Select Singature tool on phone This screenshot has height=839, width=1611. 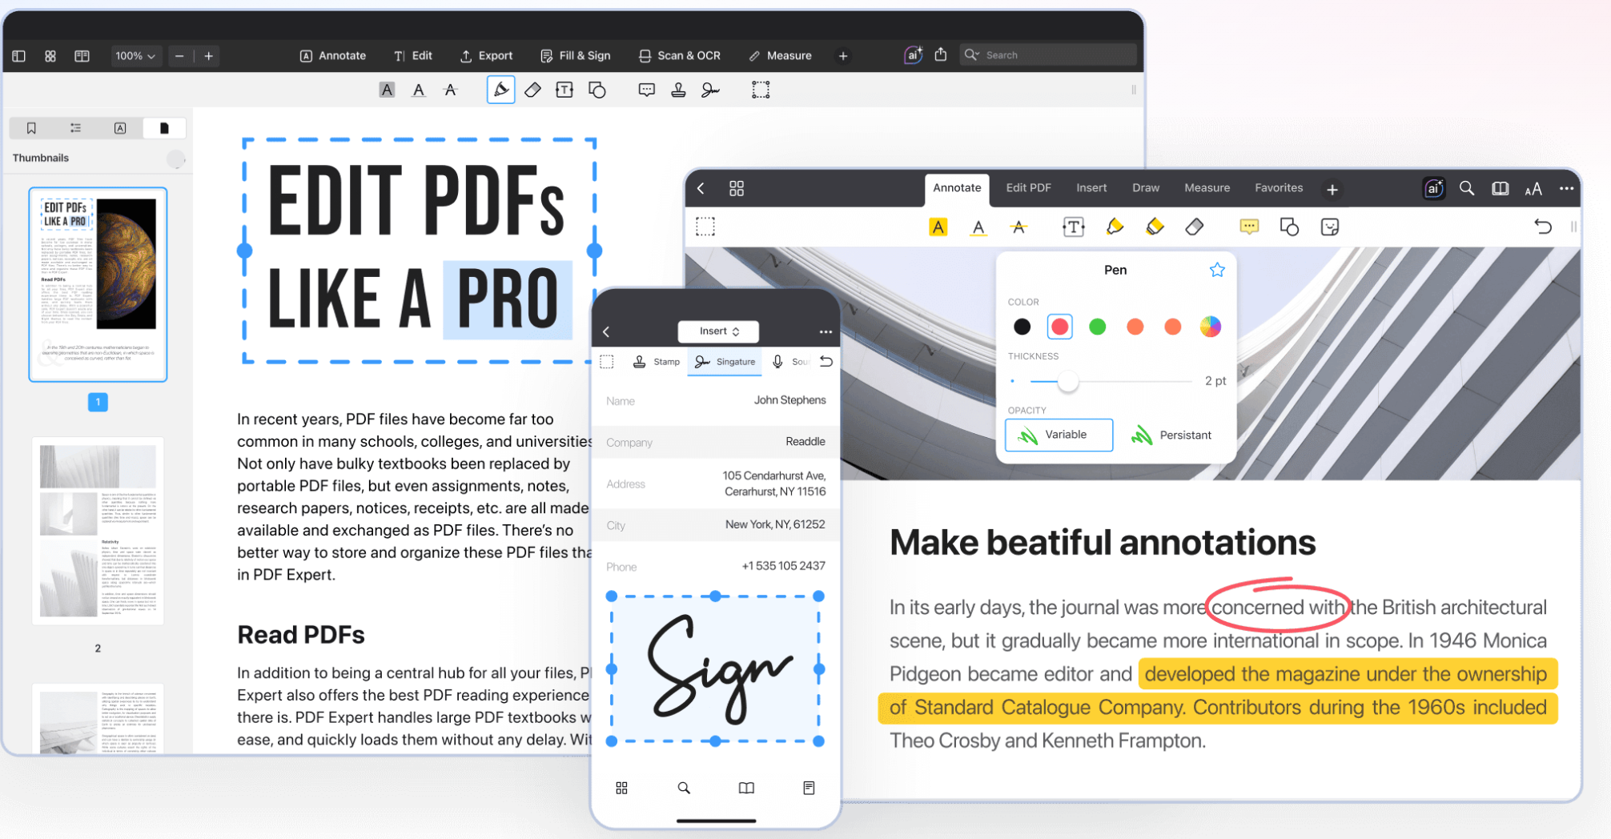[725, 362]
